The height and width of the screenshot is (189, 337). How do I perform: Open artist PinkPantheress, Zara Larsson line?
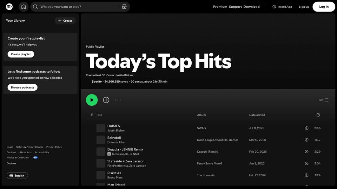click(x=127, y=166)
